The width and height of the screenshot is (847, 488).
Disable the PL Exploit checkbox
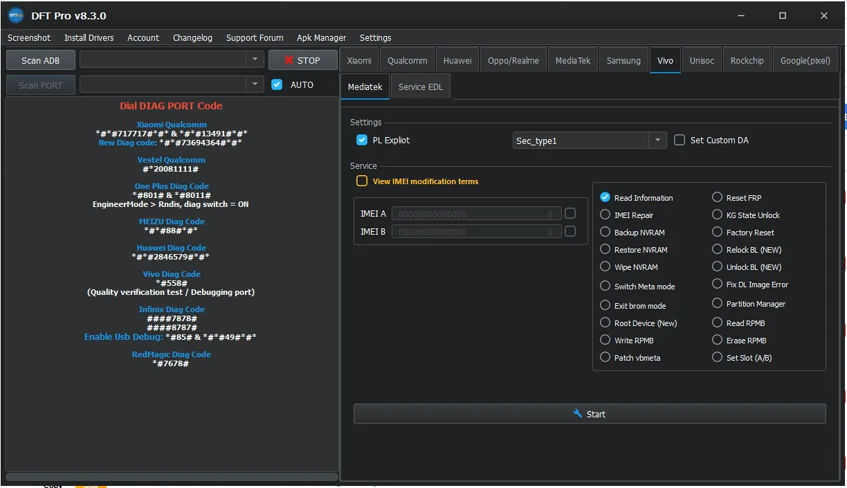tap(362, 140)
